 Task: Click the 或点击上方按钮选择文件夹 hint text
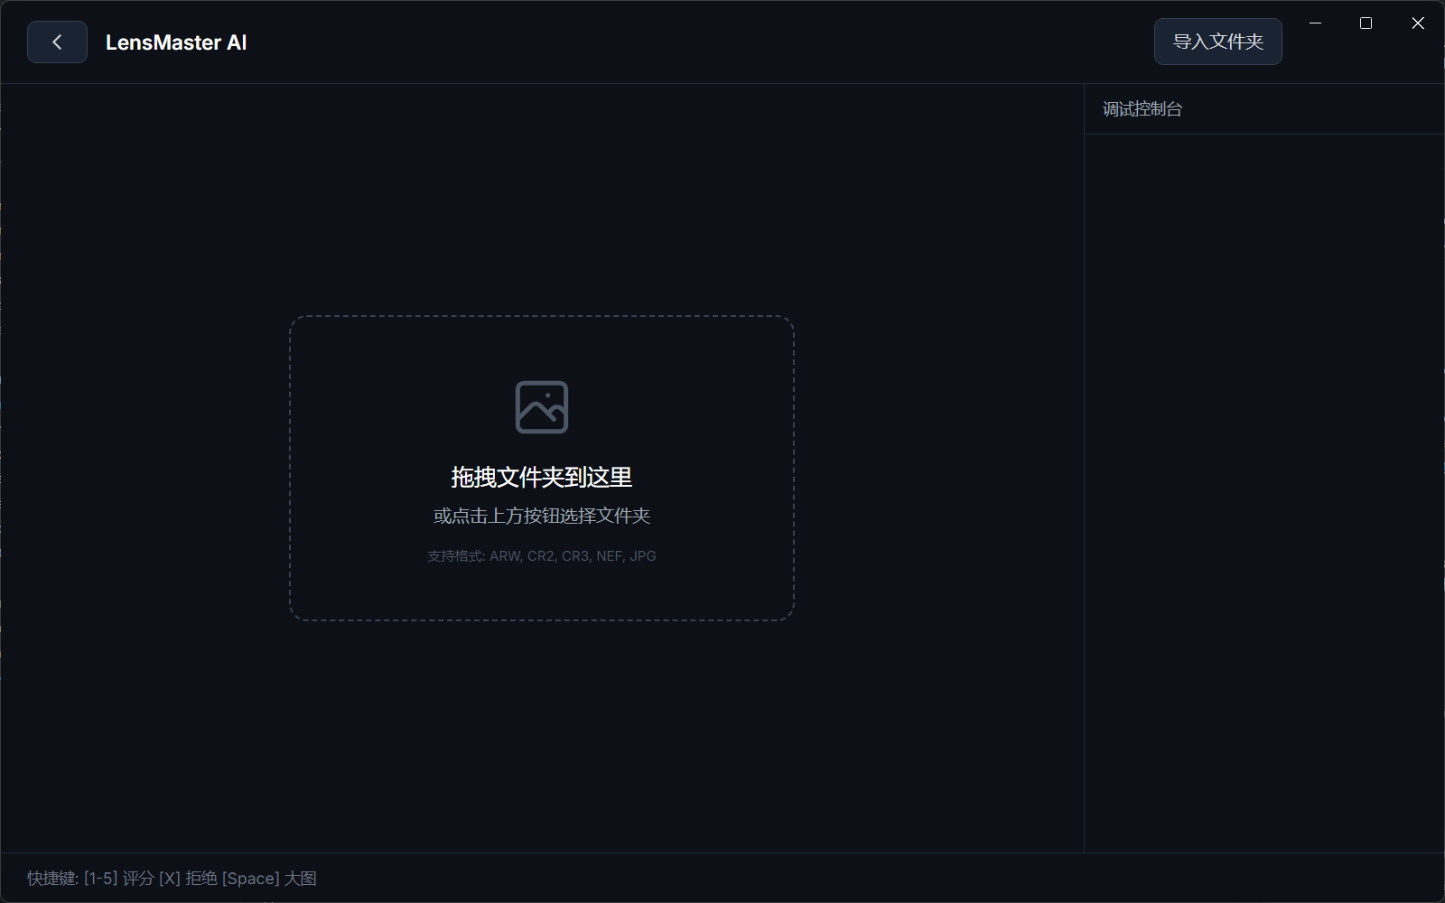542,516
